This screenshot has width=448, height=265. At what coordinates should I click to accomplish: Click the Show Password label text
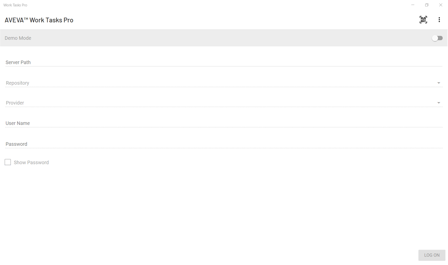[31, 163]
